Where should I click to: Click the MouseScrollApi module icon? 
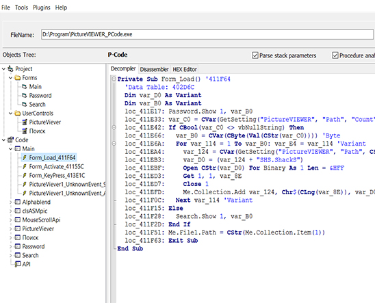coord(18,220)
